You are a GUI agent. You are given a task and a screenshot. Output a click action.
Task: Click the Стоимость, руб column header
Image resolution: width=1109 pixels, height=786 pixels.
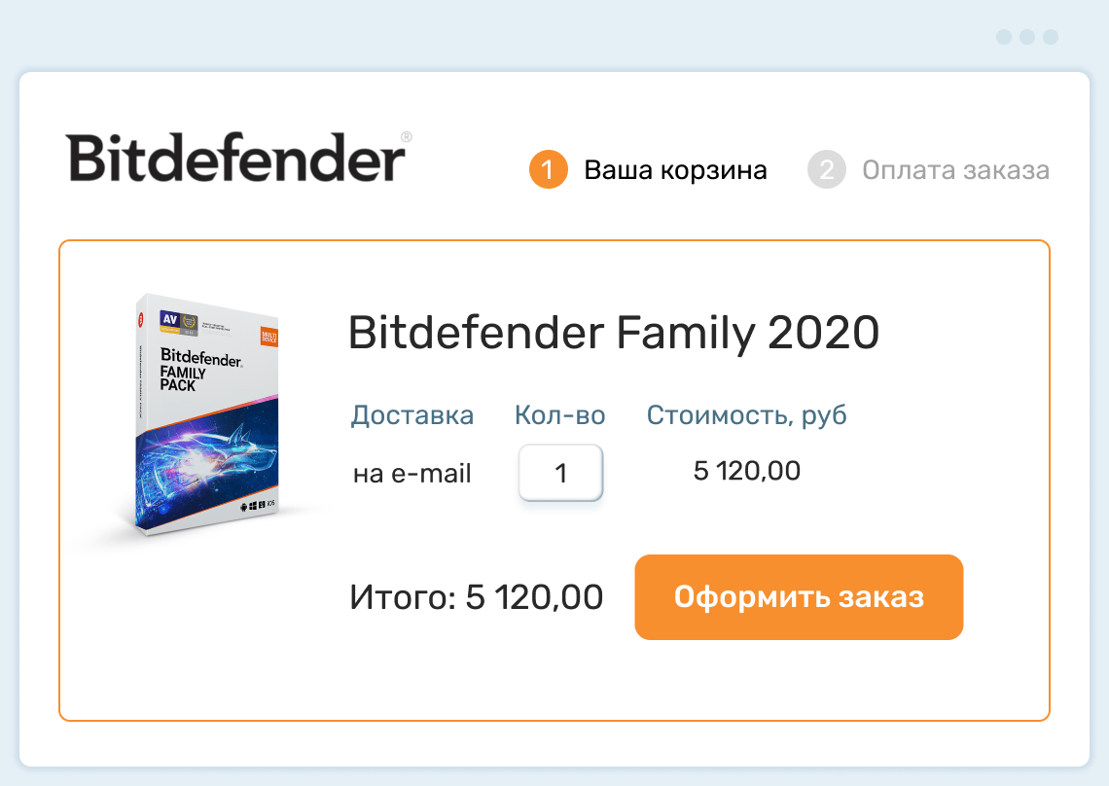[x=747, y=414]
